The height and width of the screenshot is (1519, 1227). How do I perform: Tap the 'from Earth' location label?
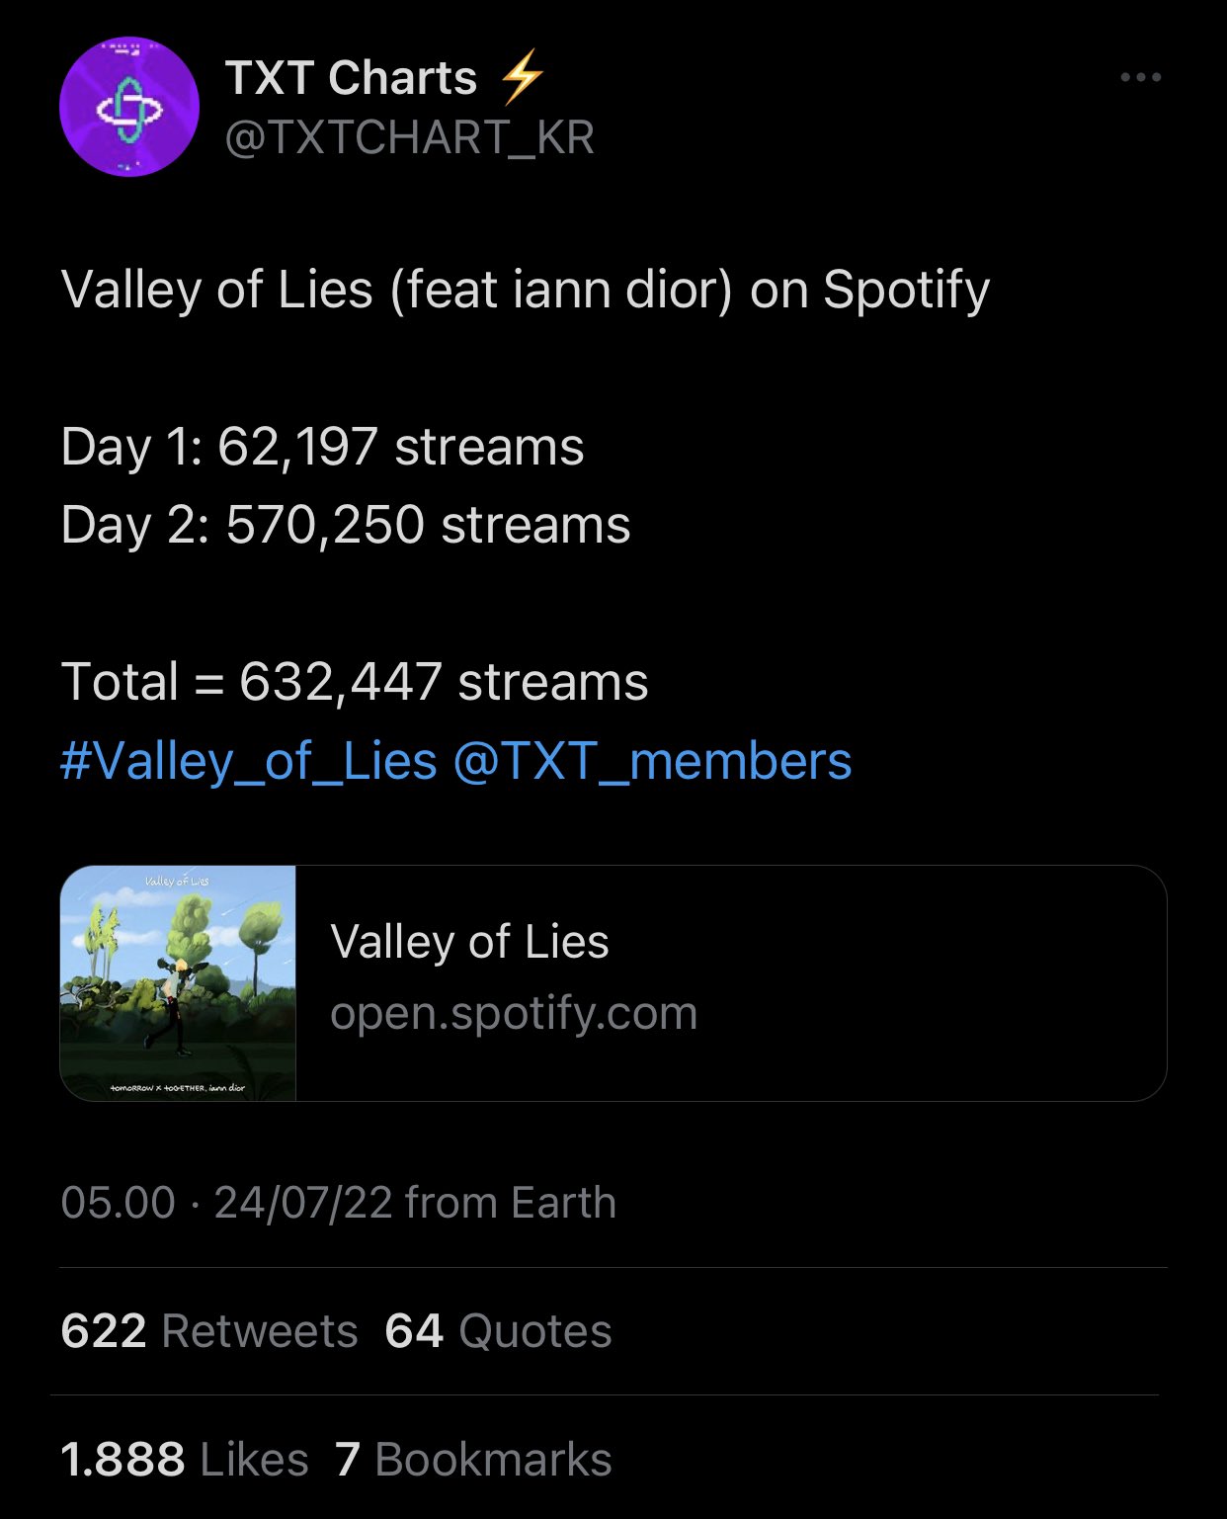click(x=511, y=1203)
